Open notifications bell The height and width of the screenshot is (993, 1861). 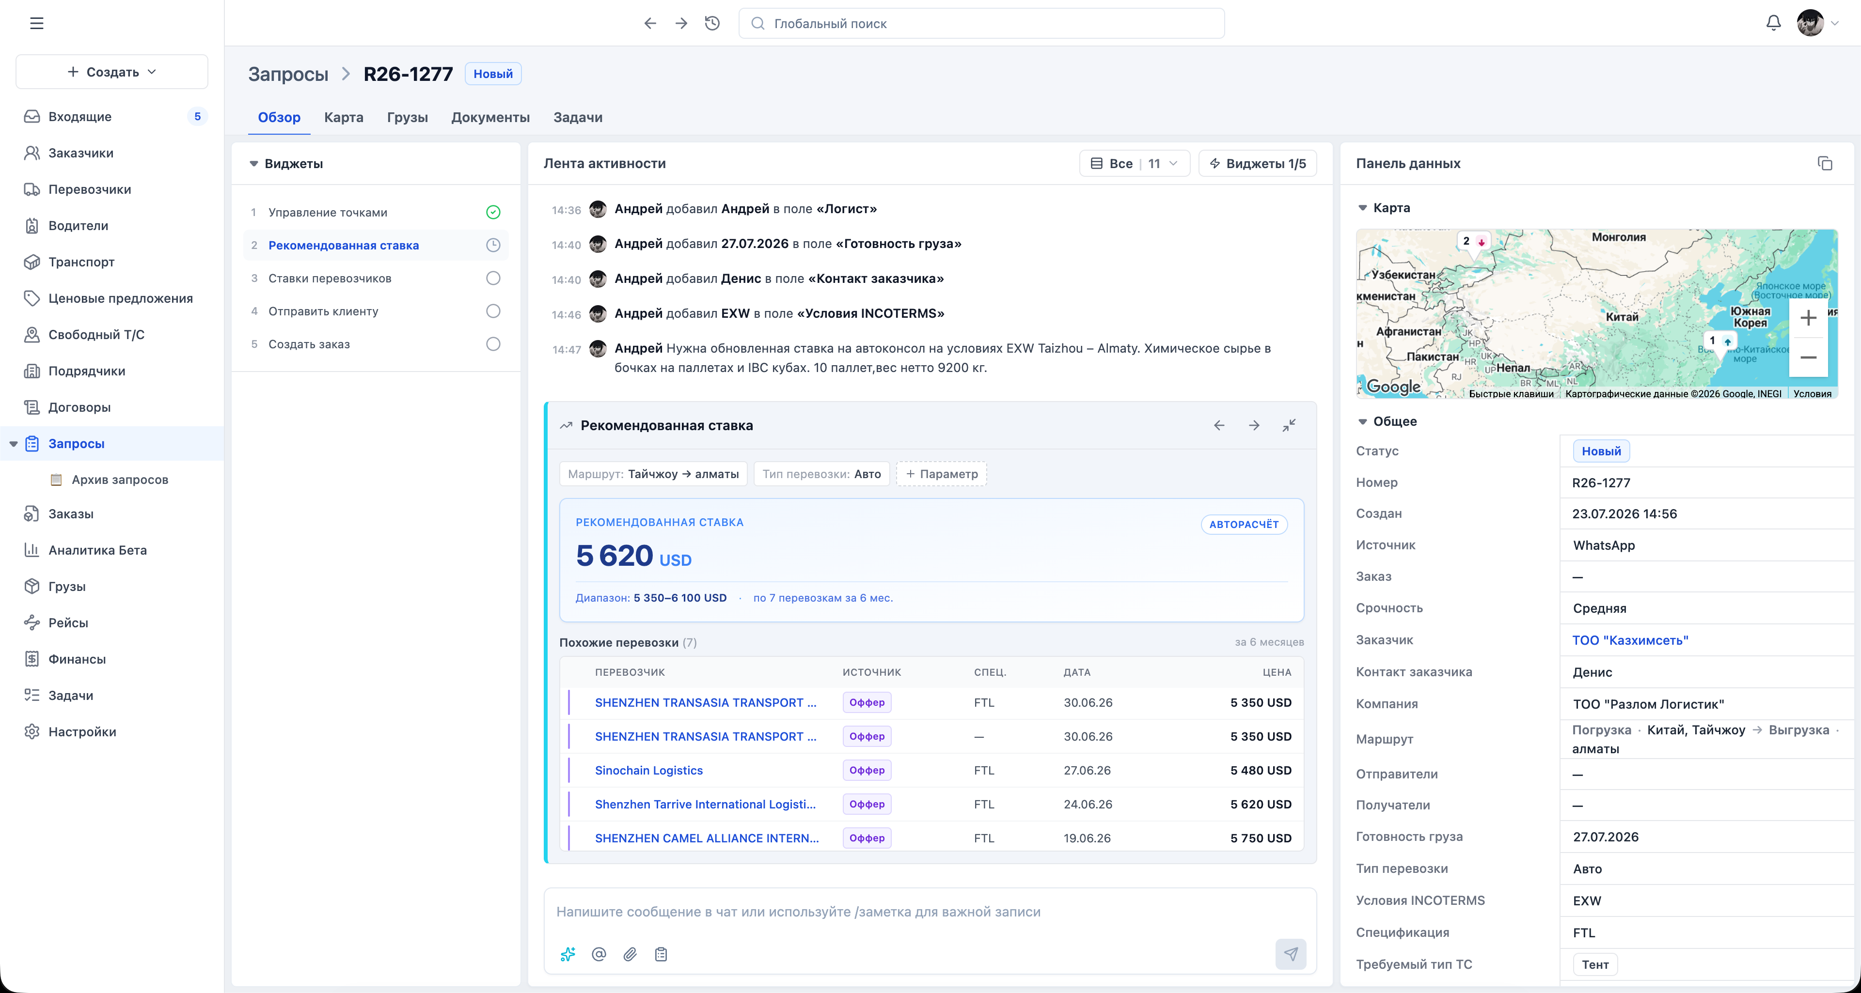click(1774, 23)
